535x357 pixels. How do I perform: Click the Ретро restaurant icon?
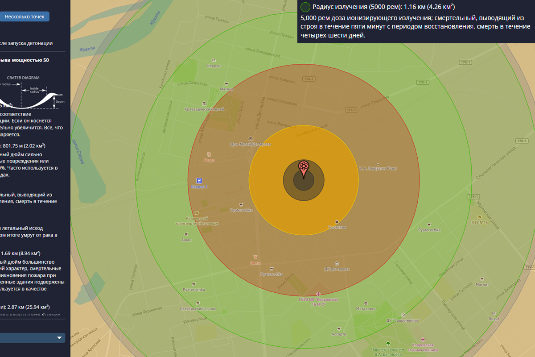coord(209,154)
